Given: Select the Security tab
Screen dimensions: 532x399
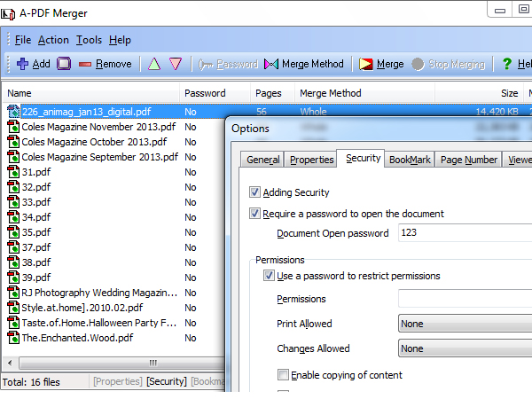Looking at the screenshot, I should [x=363, y=158].
